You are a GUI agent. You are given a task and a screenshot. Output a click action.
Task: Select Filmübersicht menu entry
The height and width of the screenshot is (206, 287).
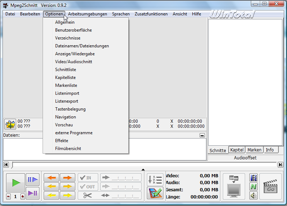click(x=86, y=148)
